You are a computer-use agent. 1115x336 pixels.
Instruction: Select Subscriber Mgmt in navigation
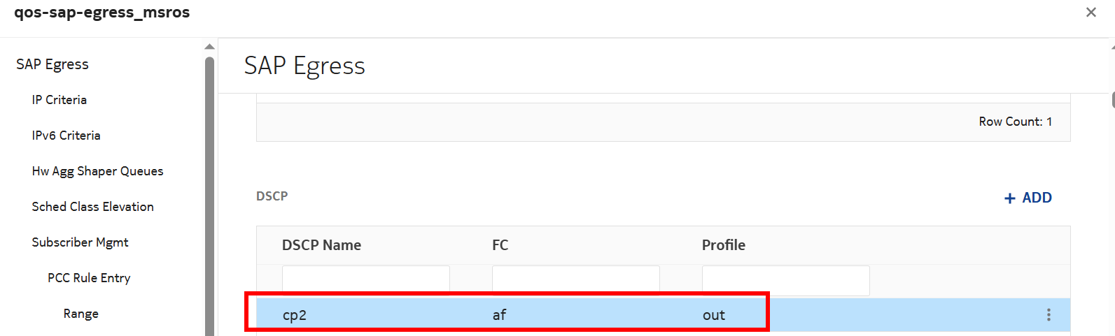80,242
